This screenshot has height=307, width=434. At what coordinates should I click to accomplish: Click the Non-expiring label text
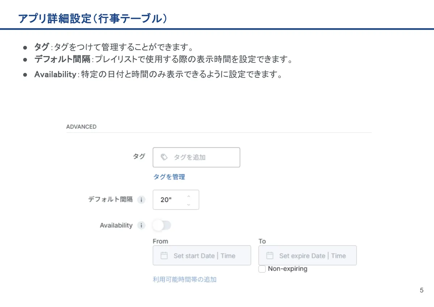(288, 269)
